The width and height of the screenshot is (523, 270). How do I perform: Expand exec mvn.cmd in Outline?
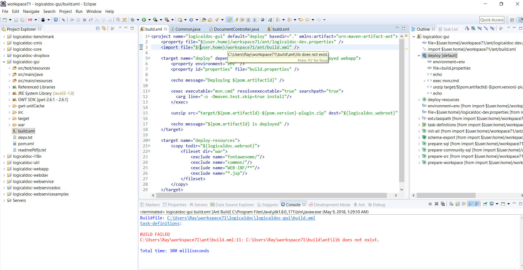pyautogui.click(x=424, y=81)
